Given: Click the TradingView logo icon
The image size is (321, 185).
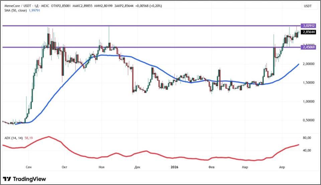Looking at the screenshot, I should click(7, 179).
